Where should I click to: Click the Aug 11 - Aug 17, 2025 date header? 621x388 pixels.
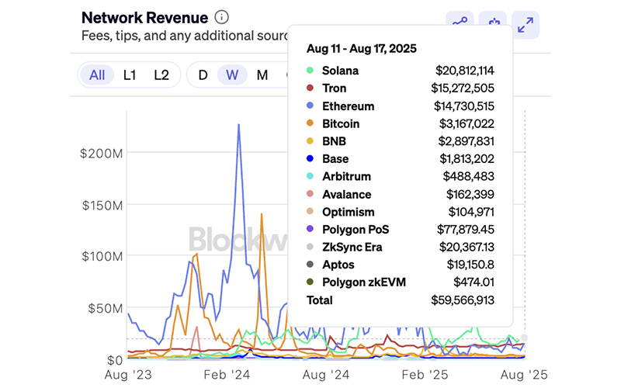pos(362,49)
